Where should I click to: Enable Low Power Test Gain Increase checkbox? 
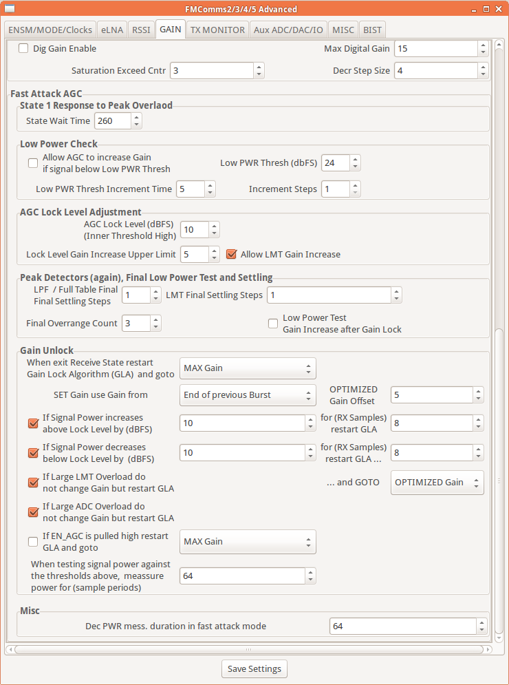(x=273, y=324)
